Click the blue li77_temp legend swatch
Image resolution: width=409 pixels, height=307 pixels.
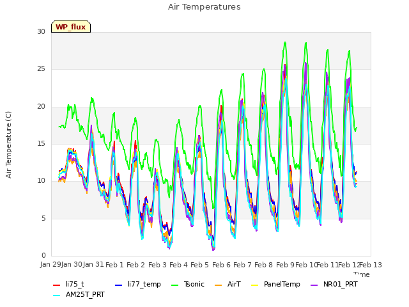tap(119, 285)
